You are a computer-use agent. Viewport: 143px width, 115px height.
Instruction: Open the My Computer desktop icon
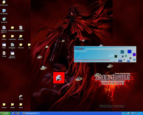[x=4, y=11]
